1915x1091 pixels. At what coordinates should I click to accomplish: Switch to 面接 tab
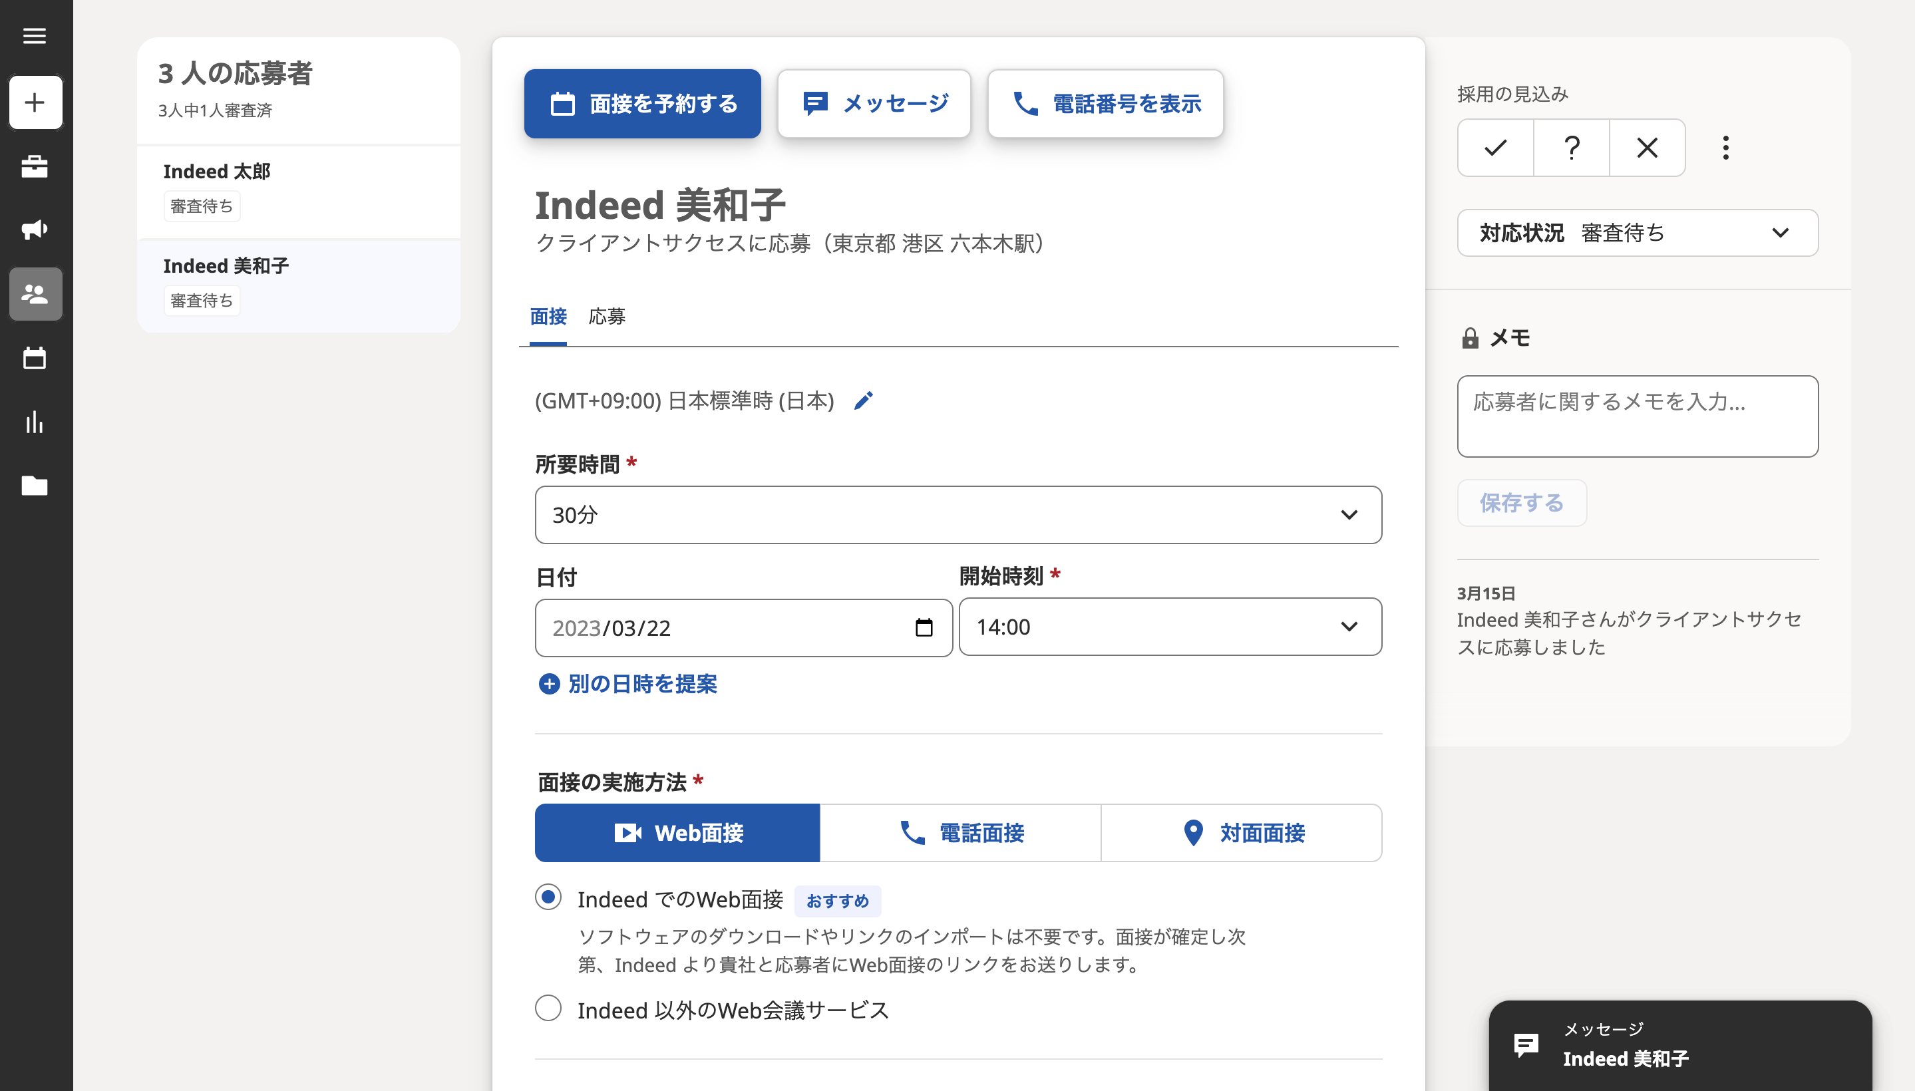click(548, 316)
